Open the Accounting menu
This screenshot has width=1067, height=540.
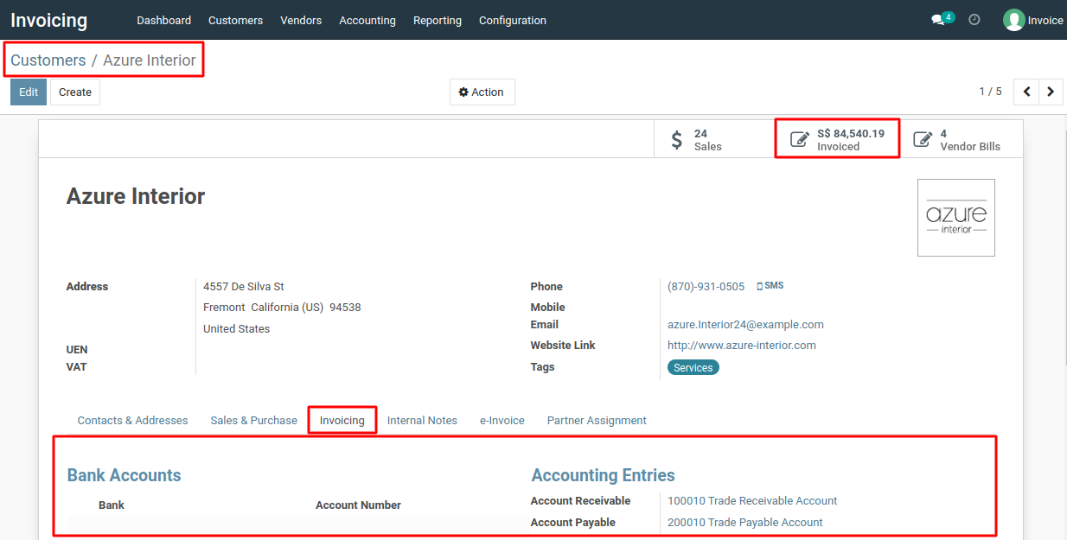click(x=367, y=20)
